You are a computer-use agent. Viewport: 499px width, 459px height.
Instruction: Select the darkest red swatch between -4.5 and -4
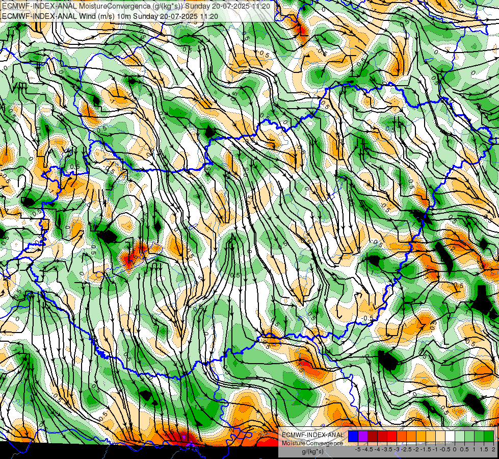(373, 436)
